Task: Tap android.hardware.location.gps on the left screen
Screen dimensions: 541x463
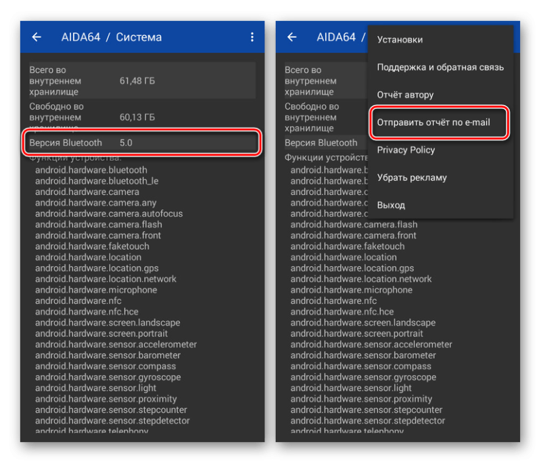Action: [97, 268]
